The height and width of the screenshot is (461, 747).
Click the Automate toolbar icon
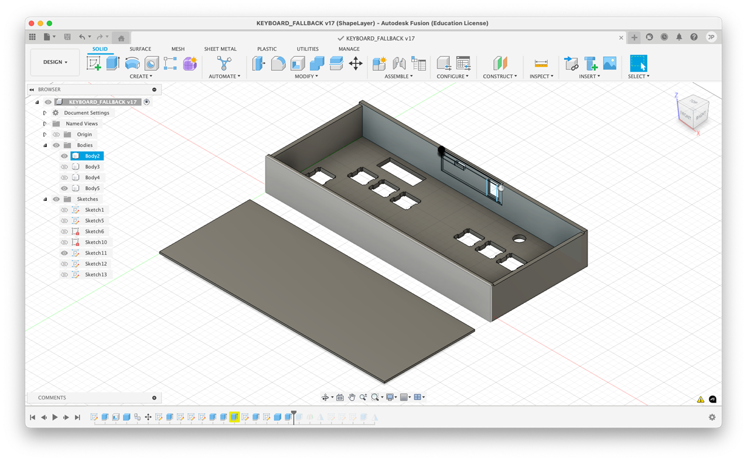pyautogui.click(x=224, y=63)
